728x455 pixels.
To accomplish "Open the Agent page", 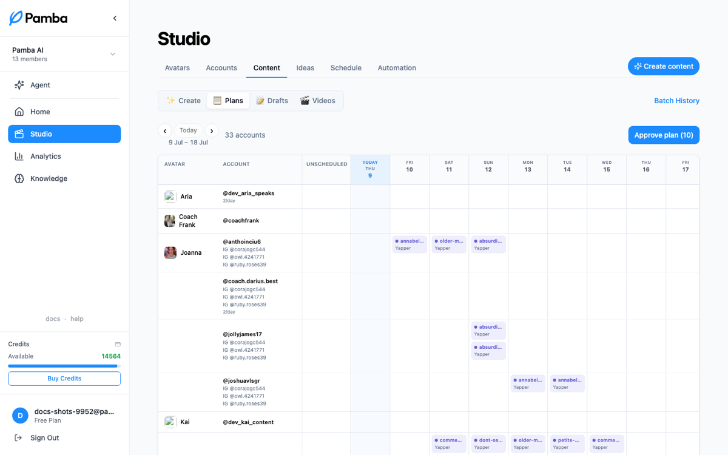I will tap(64, 85).
